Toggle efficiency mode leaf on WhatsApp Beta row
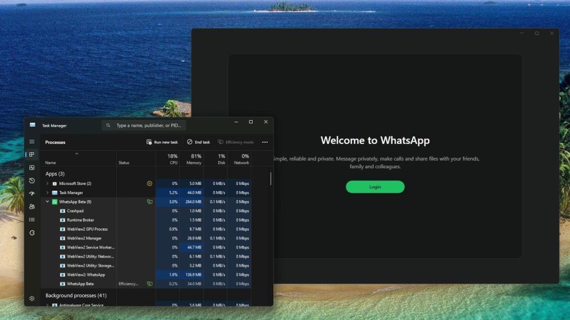Viewport: 570px width, 320px height. pyautogui.click(x=149, y=202)
